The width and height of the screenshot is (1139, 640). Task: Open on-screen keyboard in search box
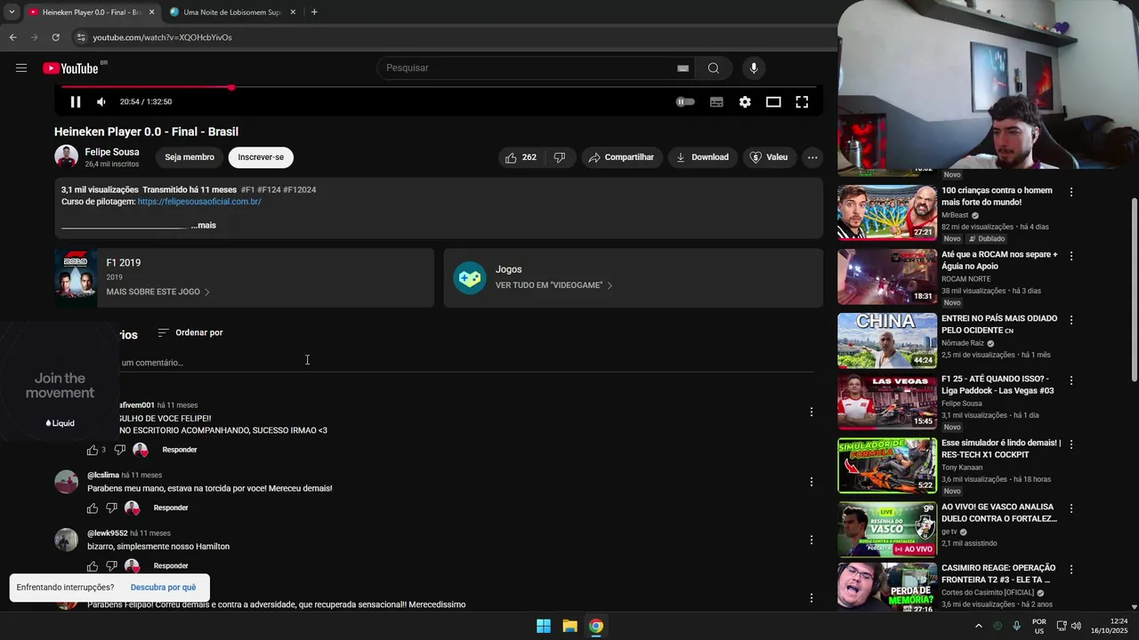683,68
